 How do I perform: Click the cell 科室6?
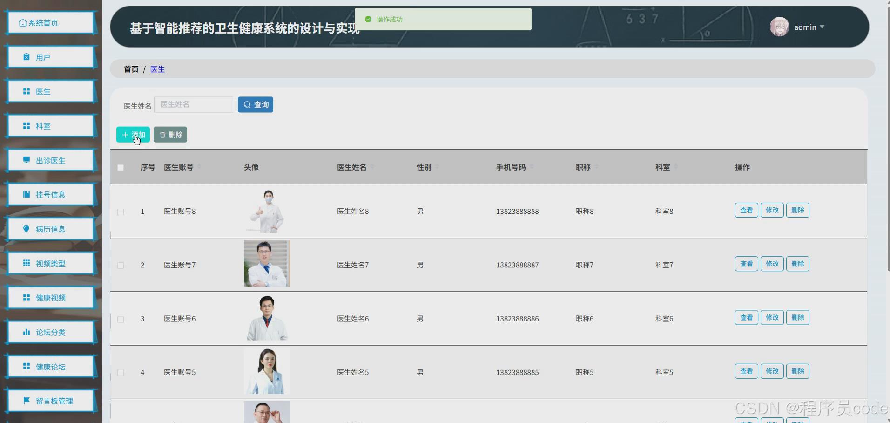664,319
